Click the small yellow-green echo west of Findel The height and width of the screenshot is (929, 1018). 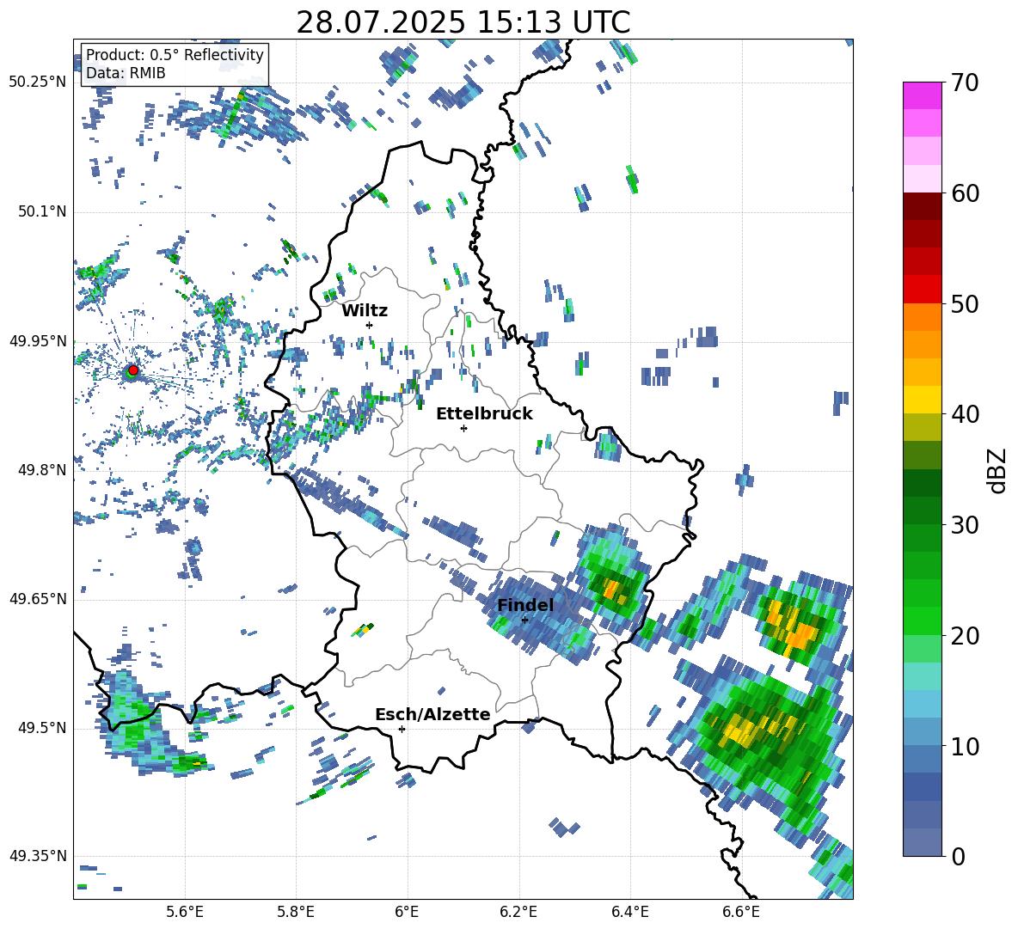click(x=363, y=629)
